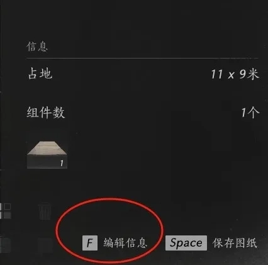Select the wooden platform component thumbnail
This screenshot has width=268, height=265.
[x=47, y=155]
